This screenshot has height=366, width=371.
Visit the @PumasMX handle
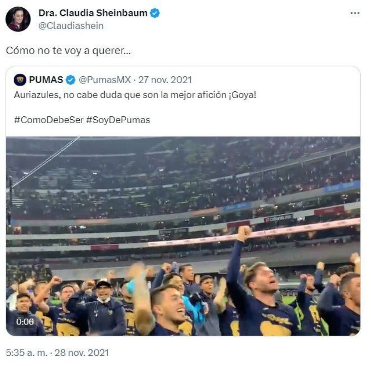pyautogui.click(x=104, y=80)
